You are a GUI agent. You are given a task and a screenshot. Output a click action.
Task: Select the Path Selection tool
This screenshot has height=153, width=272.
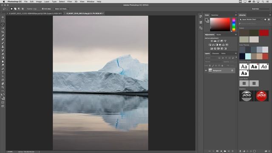[3, 76]
